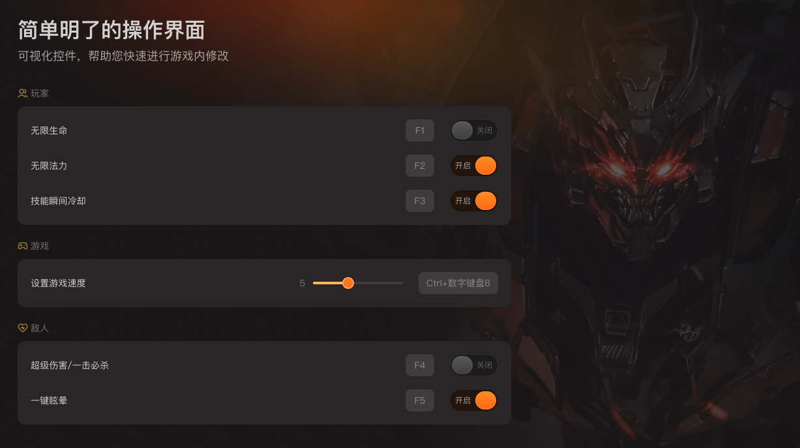
Task: Click the right end of speed slider track
Action: click(x=401, y=283)
